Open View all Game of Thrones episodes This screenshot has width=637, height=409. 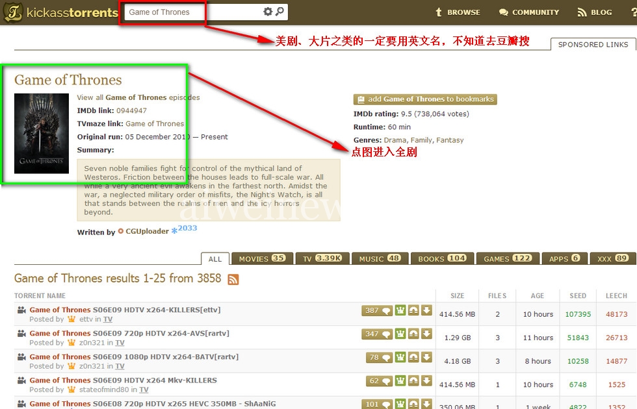pos(138,97)
